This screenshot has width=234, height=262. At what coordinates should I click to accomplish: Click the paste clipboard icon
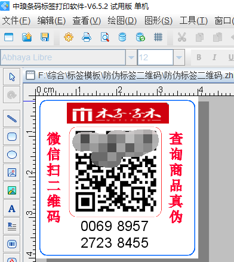click(x=217, y=37)
